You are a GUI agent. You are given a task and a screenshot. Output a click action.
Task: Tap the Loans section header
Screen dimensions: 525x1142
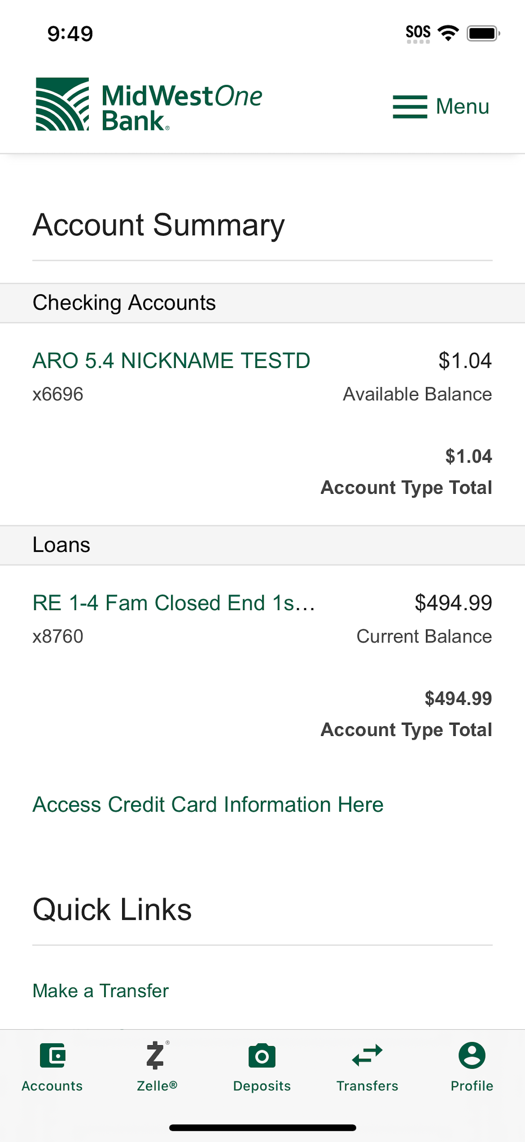(x=262, y=545)
